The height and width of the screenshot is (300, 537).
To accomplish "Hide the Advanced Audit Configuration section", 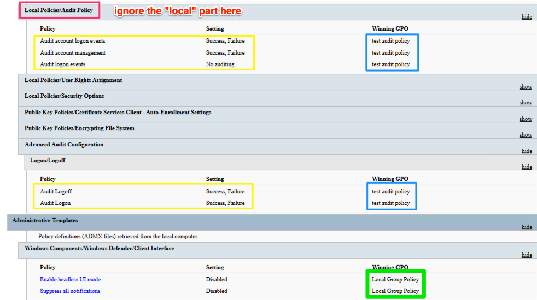I will tap(527, 151).
